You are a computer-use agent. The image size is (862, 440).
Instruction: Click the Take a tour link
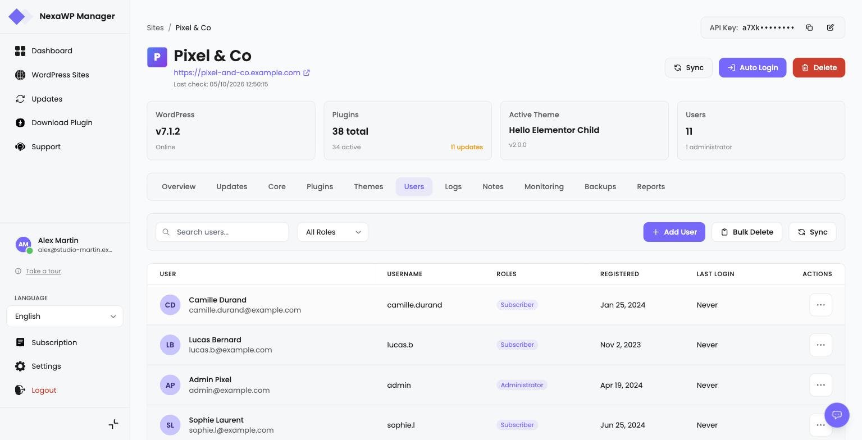(43, 272)
